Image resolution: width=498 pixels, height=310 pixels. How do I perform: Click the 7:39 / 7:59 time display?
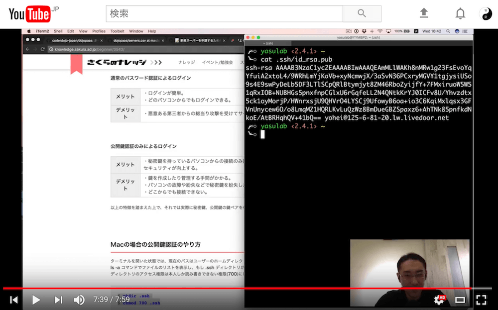tap(112, 299)
